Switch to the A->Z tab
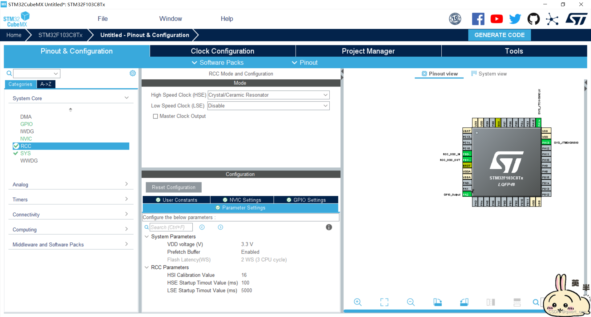This screenshot has width=591, height=317. (x=46, y=84)
